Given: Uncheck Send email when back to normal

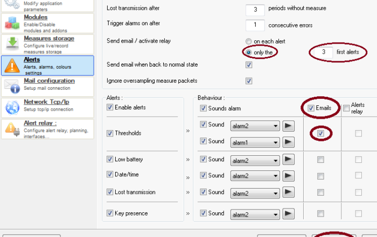Looking at the screenshot, I should (249, 65).
